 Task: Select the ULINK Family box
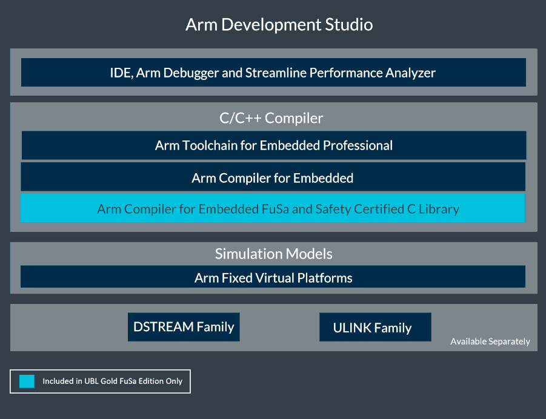point(375,327)
